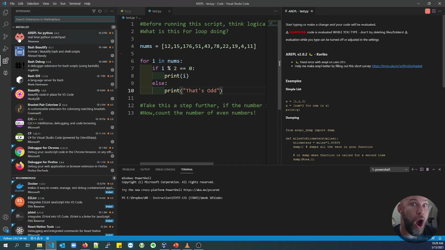
Task: Open the Explorer view in activity bar
Action: click(6, 12)
